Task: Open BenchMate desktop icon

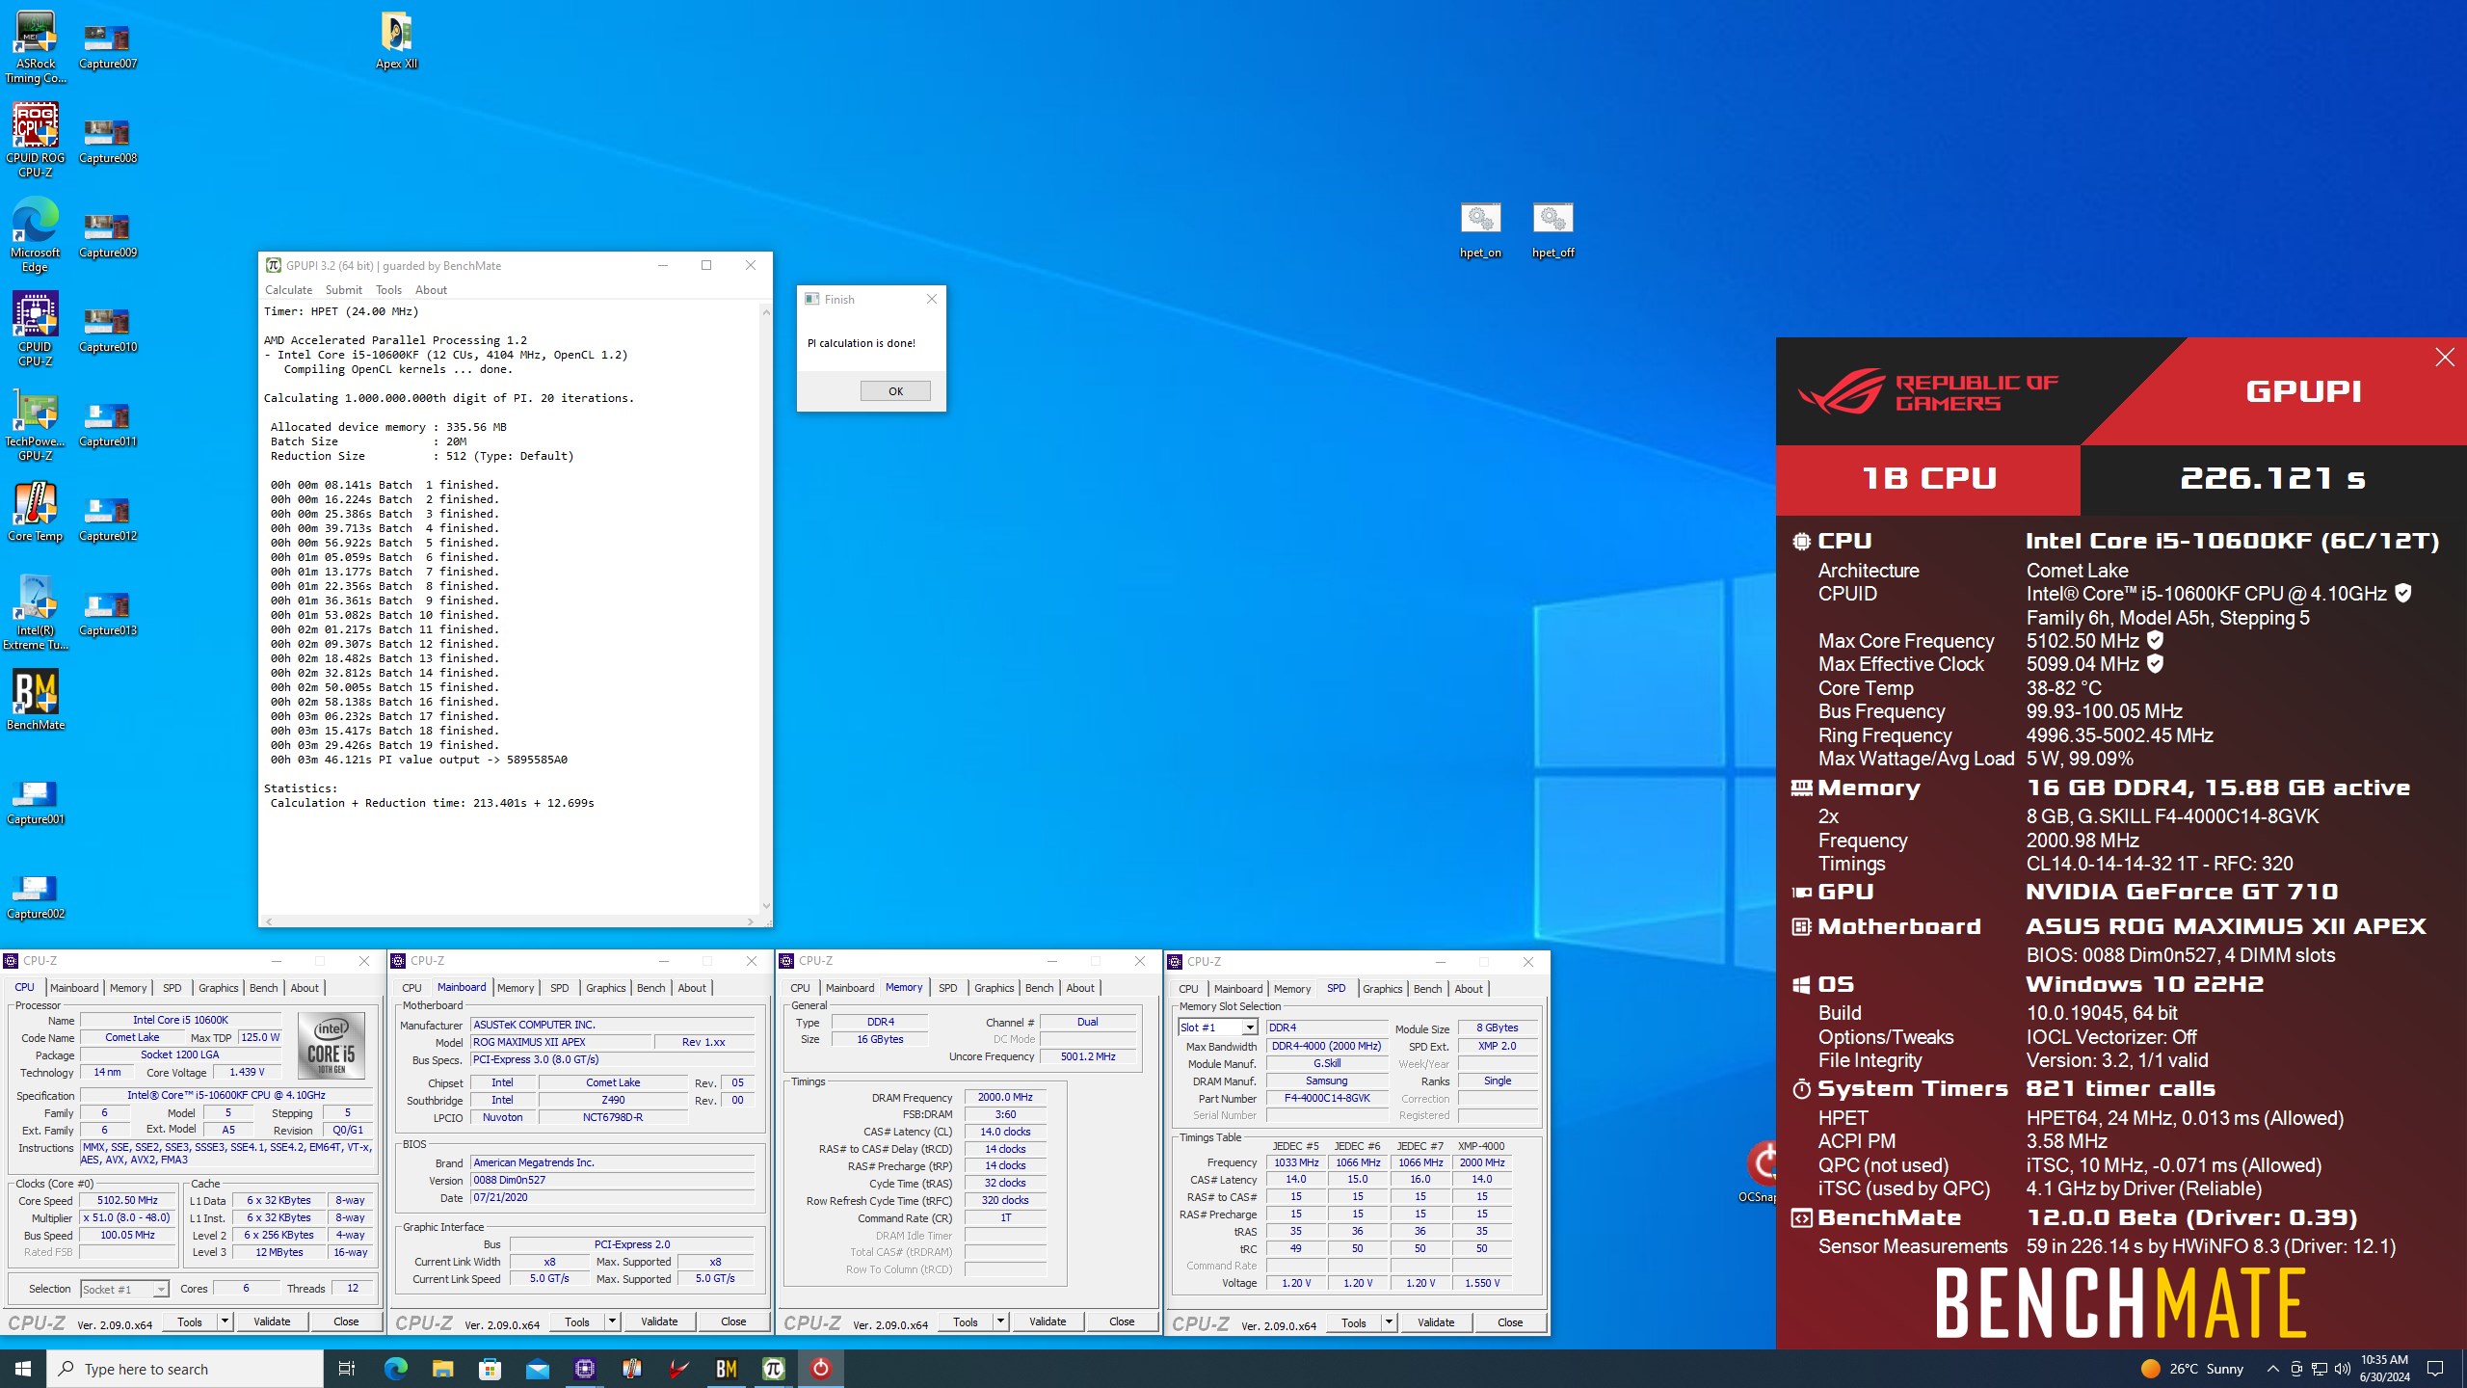Action: coord(36,700)
